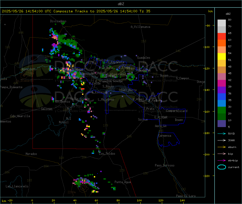Image resolution: width=242 pixels, height=204 pixels.
Task: Click the Lag.Llancanelo place label
Action: pos(17,186)
